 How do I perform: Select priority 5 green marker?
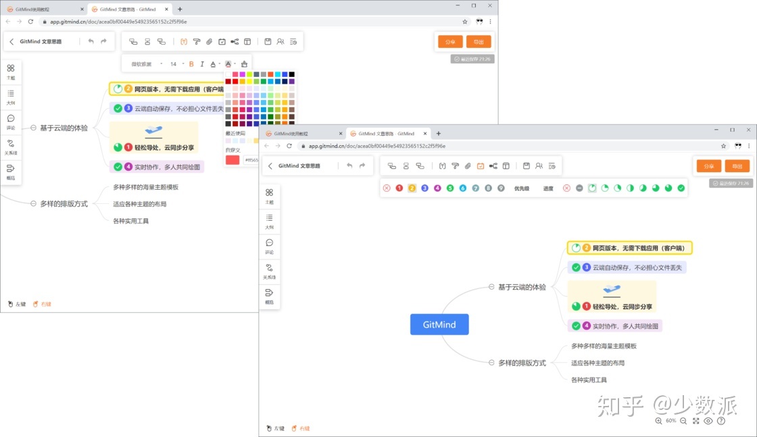(x=450, y=188)
